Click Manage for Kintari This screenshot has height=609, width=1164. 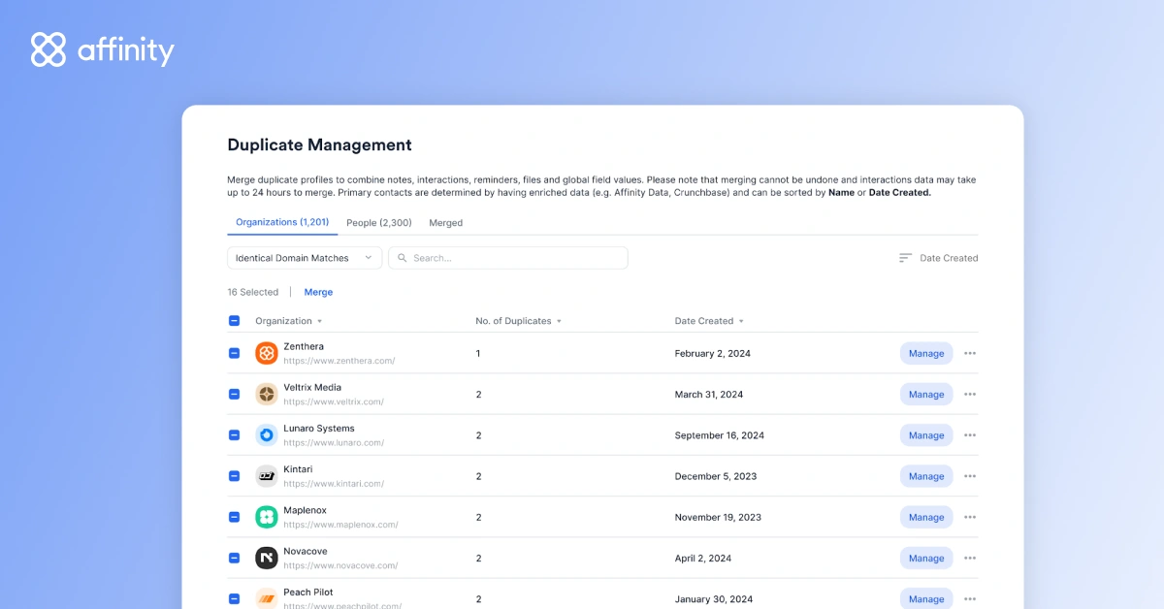pyautogui.click(x=926, y=476)
